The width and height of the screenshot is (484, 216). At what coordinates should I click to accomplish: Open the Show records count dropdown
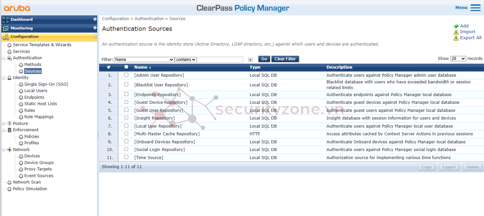point(458,59)
